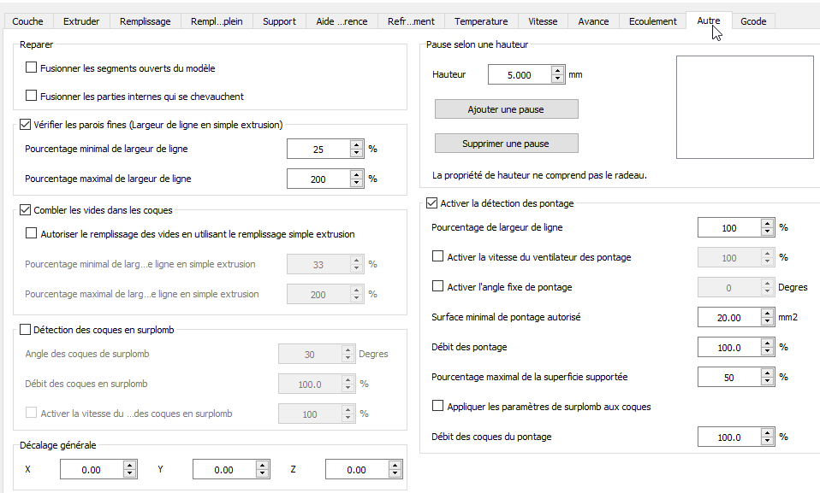Decrease Pourcentage maximal de la superficie supportée
This screenshot has width=820, height=493.
click(x=767, y=381)
